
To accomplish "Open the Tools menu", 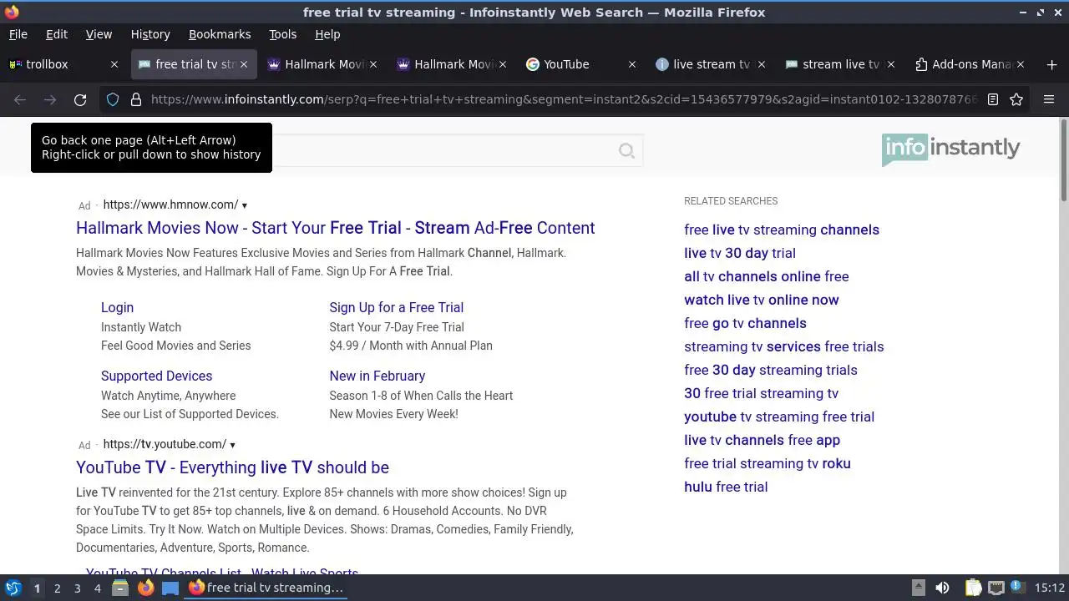I will [282, 34].
